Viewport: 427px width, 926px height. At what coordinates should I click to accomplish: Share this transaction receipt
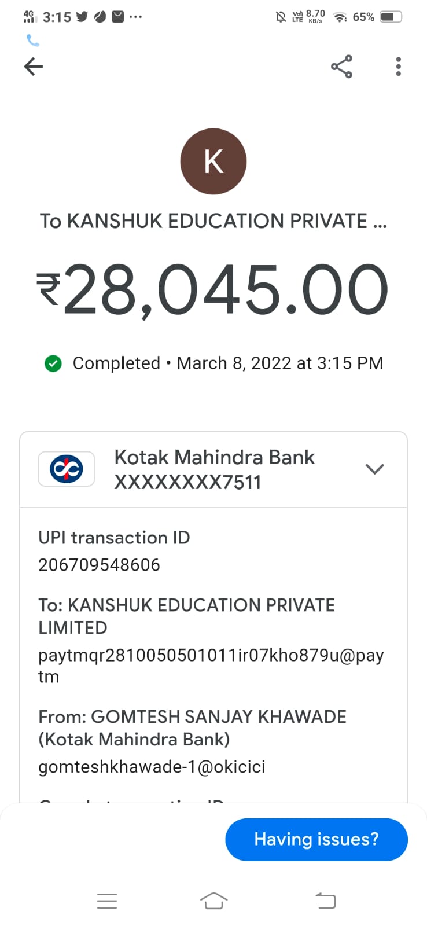341,67
